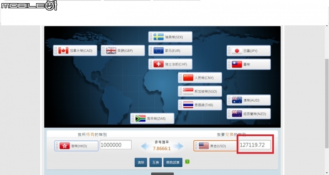Click the drag handle on the CAD tile
Image resolution: width=329 pixels, height=175 pixels.
click(x=56, y=50)
